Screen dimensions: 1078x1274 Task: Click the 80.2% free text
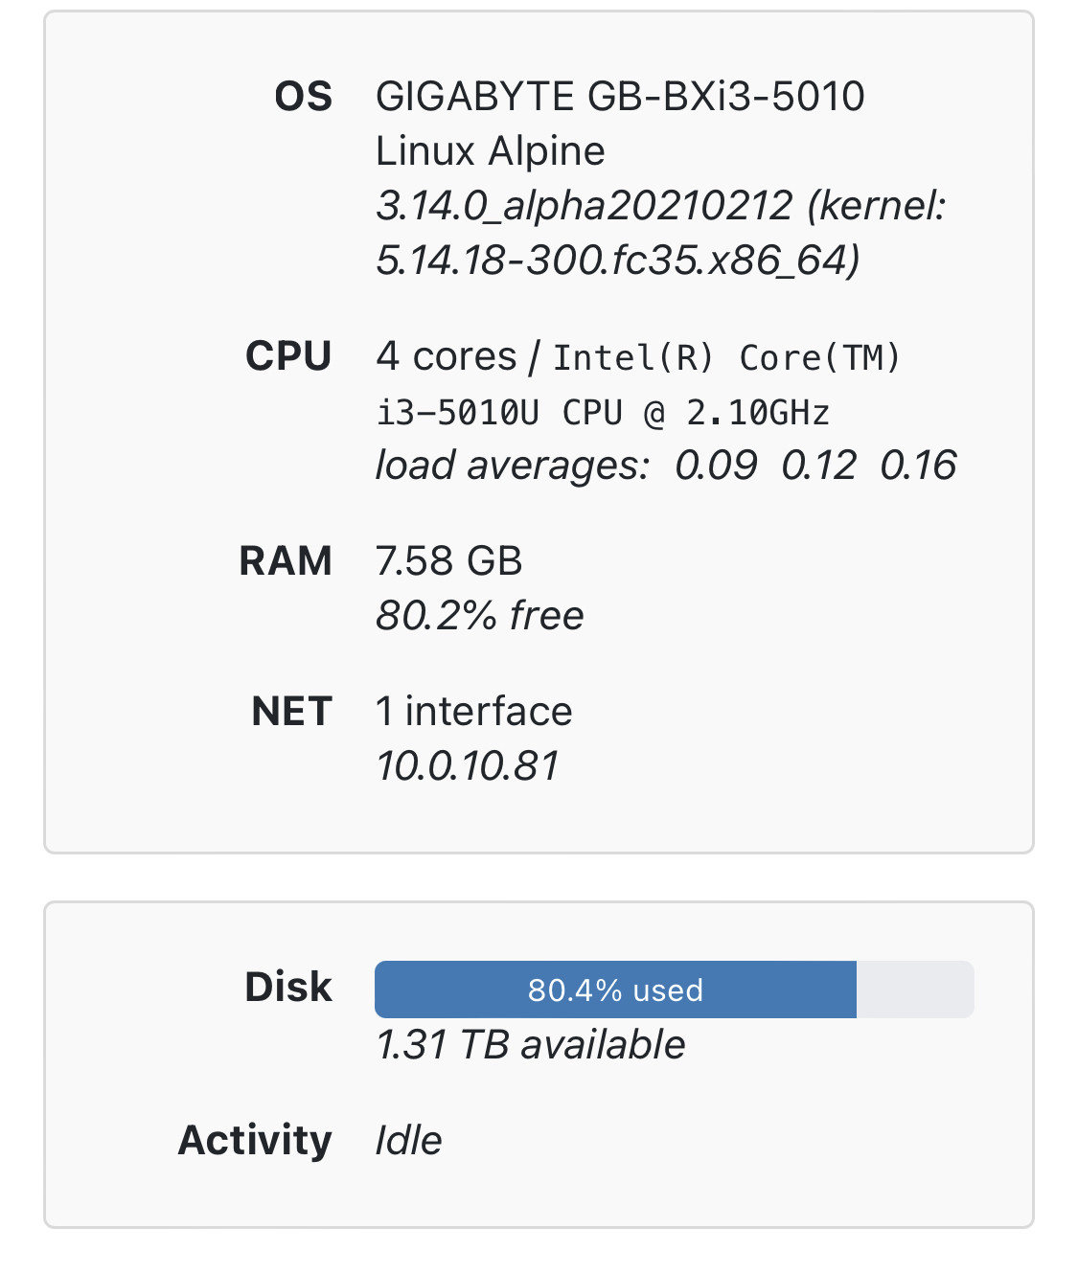pos(479,616)
